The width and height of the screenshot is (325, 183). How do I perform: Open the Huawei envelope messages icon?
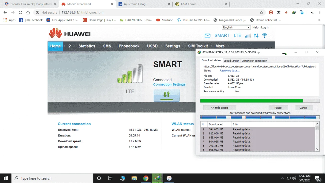coord(207,36)
